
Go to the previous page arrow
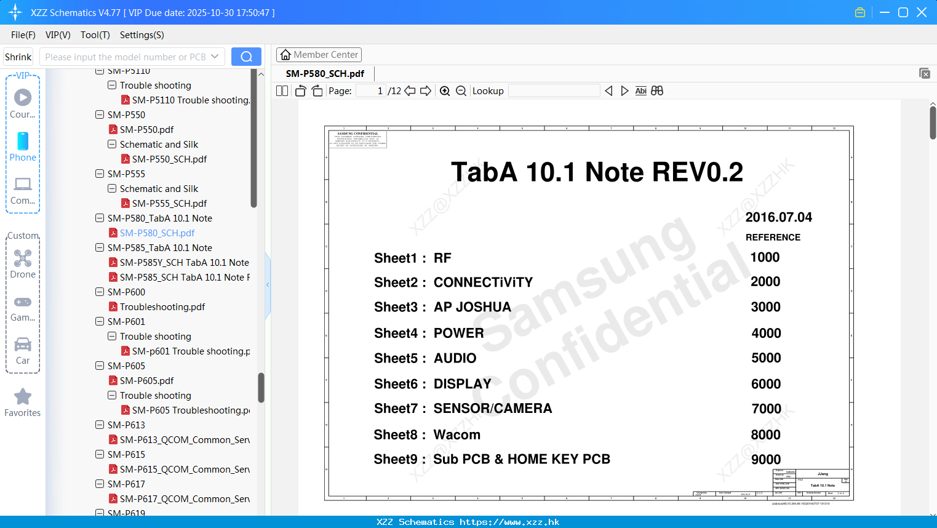[410, 91]
